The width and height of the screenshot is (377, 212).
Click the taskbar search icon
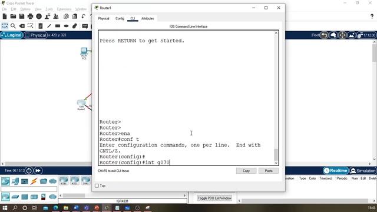coord(15,208)
